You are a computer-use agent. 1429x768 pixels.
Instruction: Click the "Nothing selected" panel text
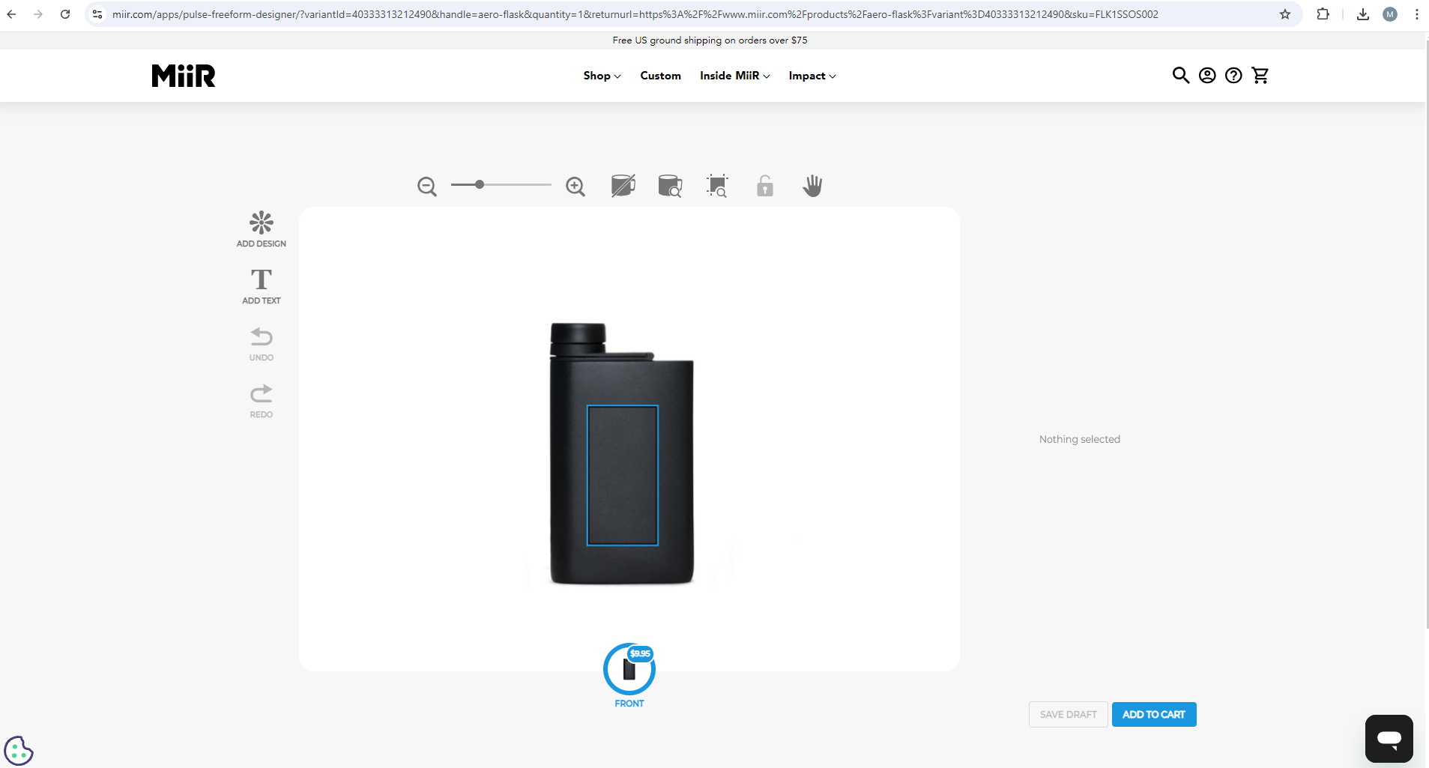pos(1080,439)
